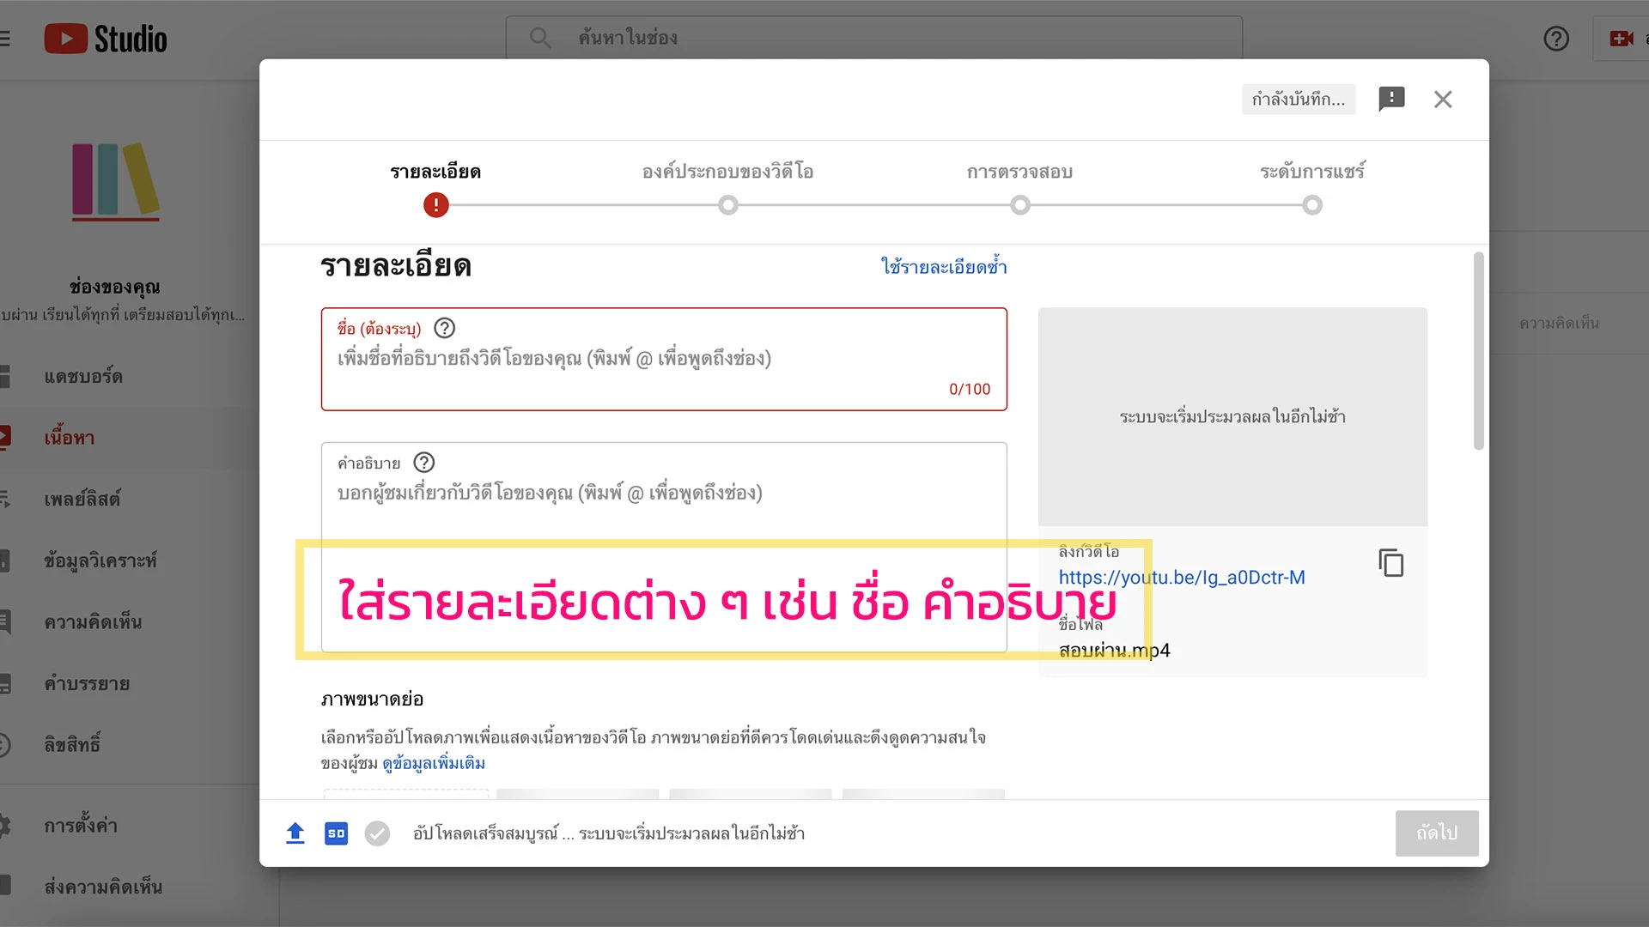Click the ความคิดเห็น column header behind the dialog
Image resolution: width=1649 pixels, height=927 pixels.
(x=1559, y=323)
